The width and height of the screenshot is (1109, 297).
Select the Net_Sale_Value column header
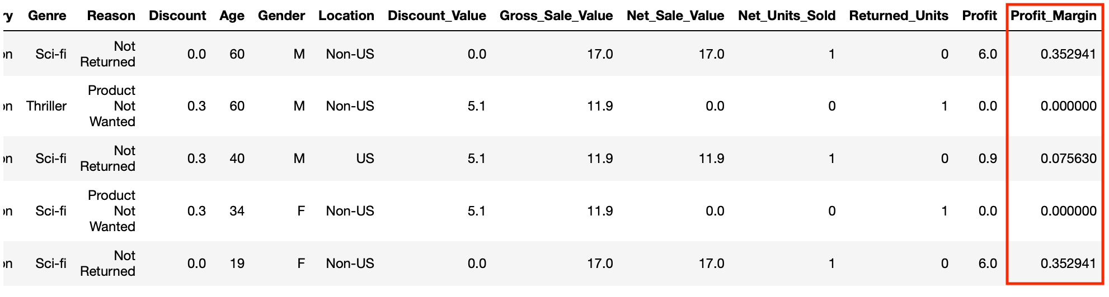click(675, 16)
